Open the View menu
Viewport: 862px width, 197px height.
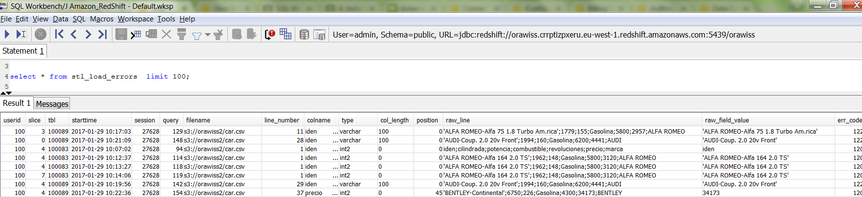(41, 19)
